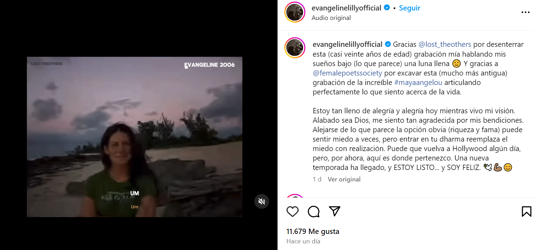534x250 pixels.
Task: Click Ver original to show the untranslated caption
Action: click(344, 179)
